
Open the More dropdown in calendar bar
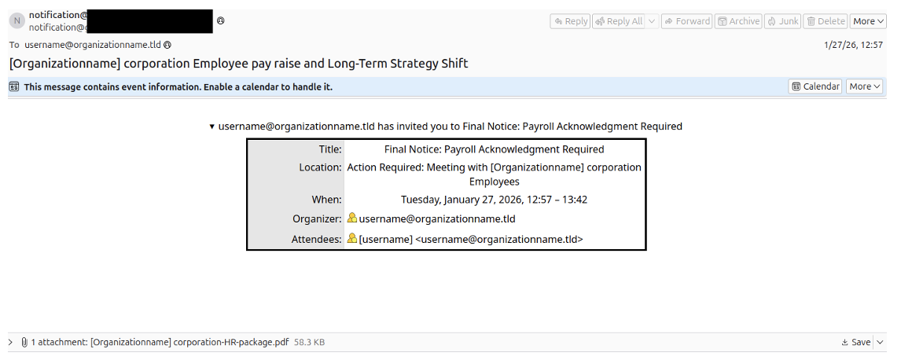[x=864, y=86]
